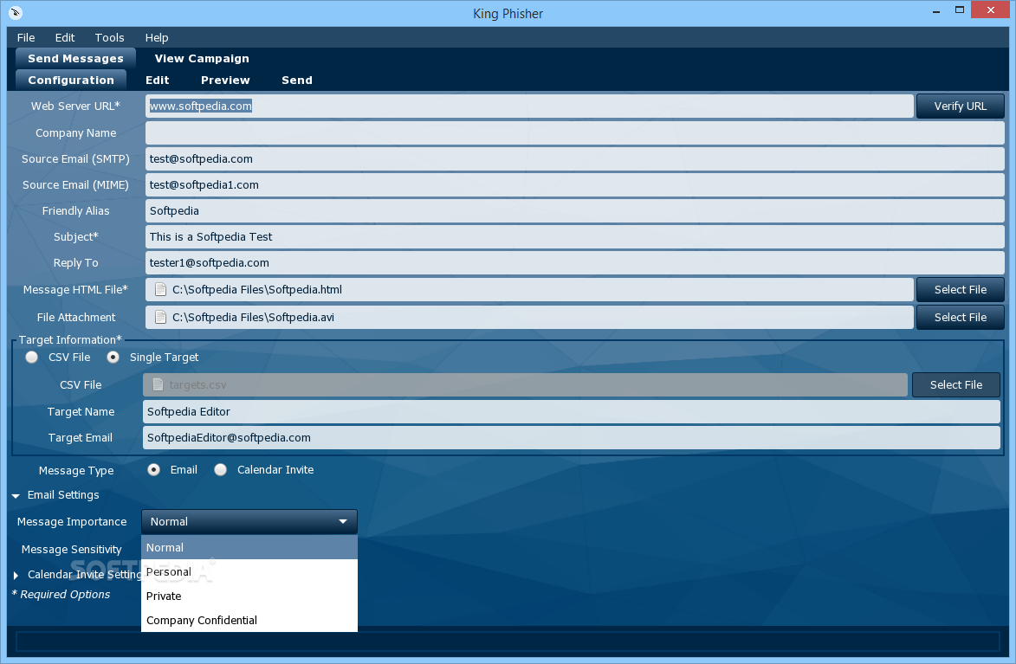Click the Reply To input field
Screen dimensions: 1016x664
pyautogui.click(x=575, y=262)
